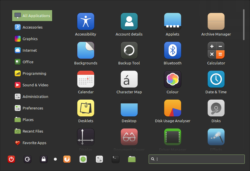
Task: Start the Backup Tool
Action: pos(129,50)
